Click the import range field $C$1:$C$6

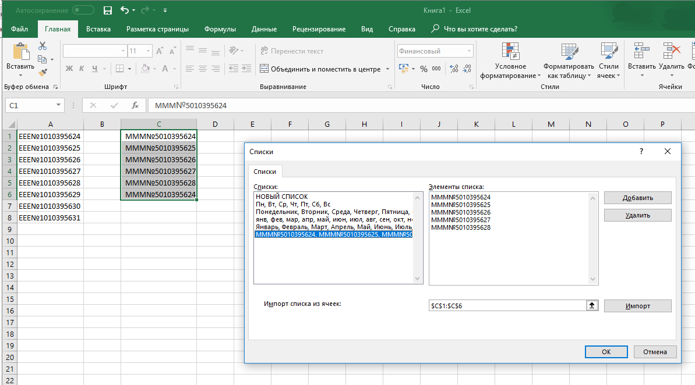[507, 305]
